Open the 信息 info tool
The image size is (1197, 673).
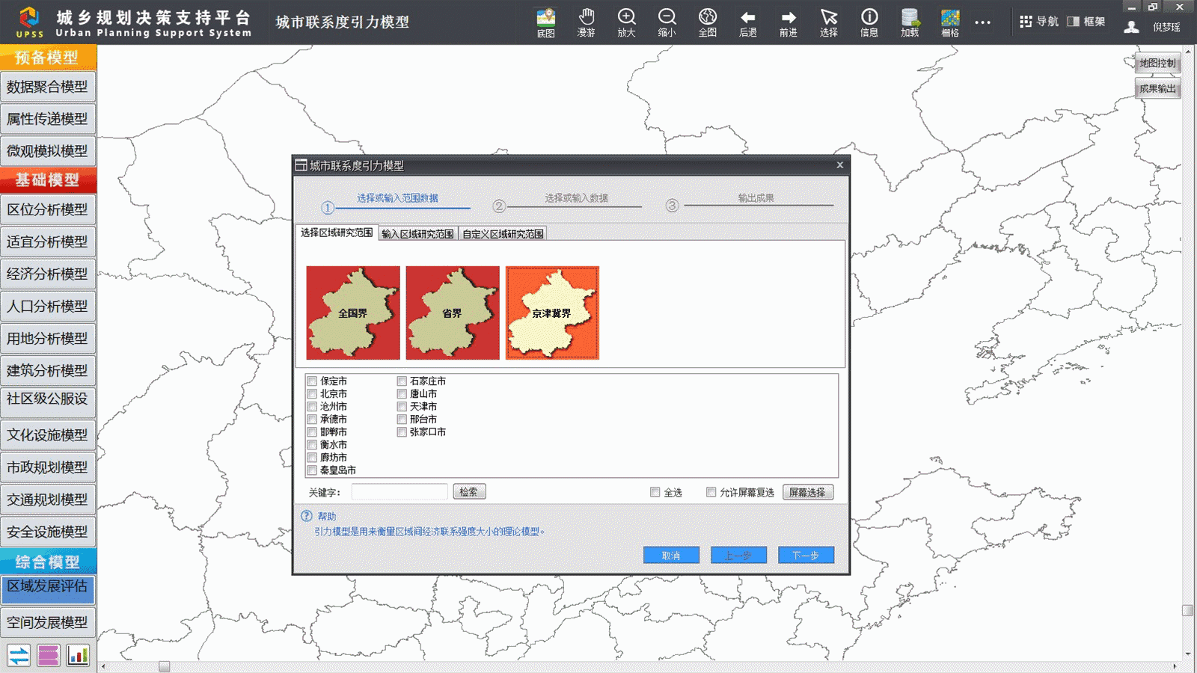pyautogui.click(x=869, y=22)
